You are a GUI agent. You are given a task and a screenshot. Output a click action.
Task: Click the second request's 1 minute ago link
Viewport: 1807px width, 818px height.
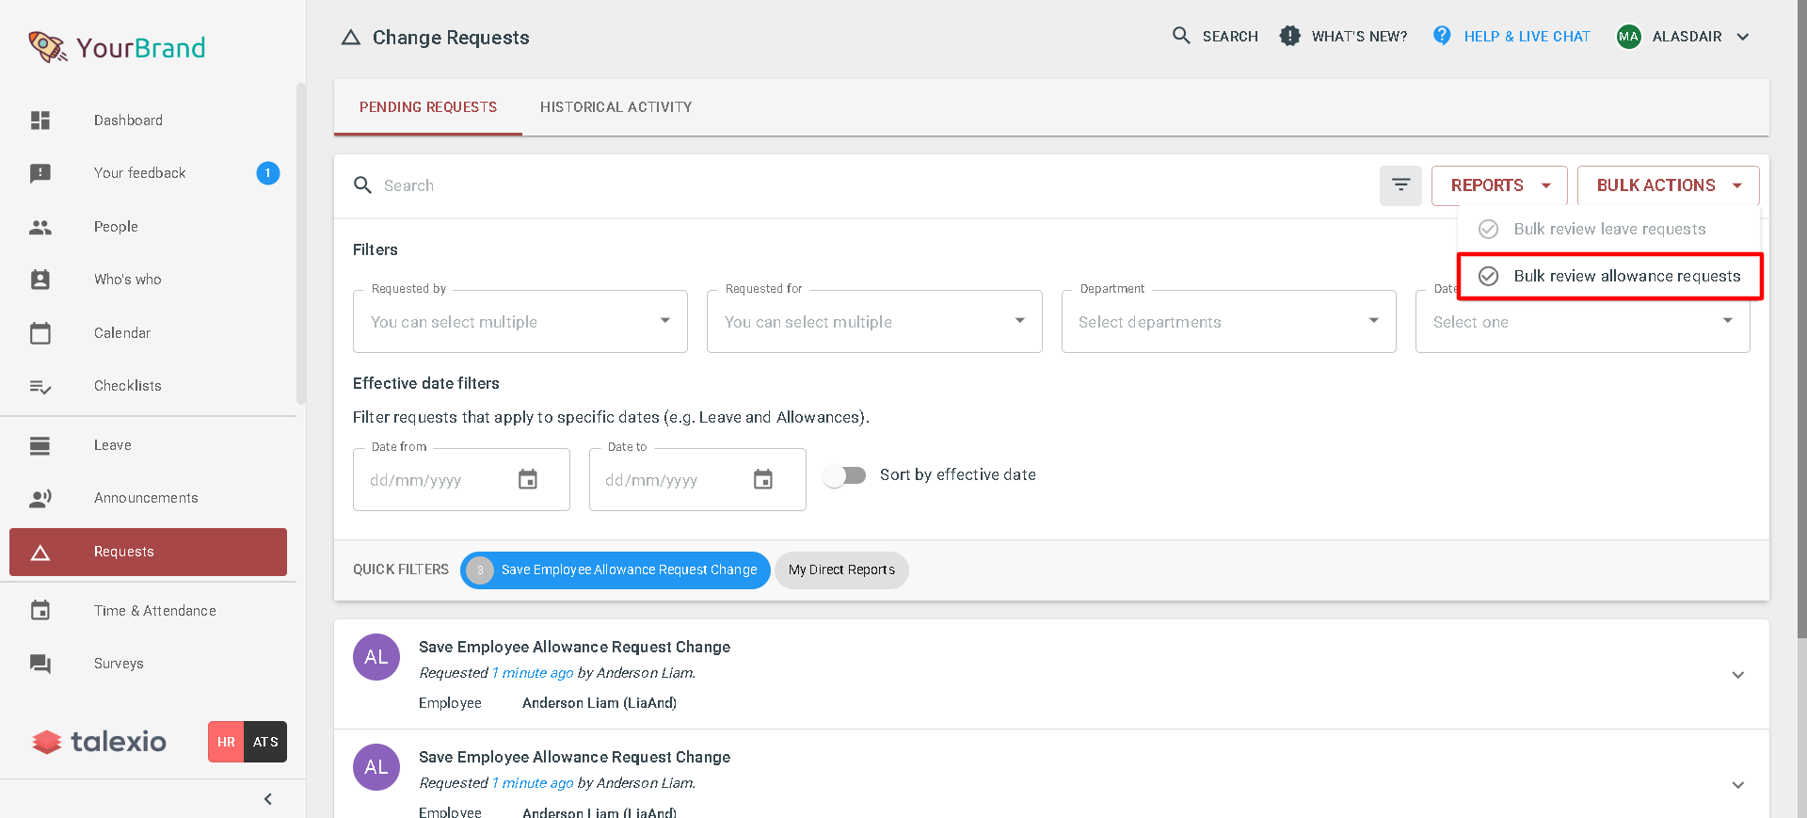[533, 783]
